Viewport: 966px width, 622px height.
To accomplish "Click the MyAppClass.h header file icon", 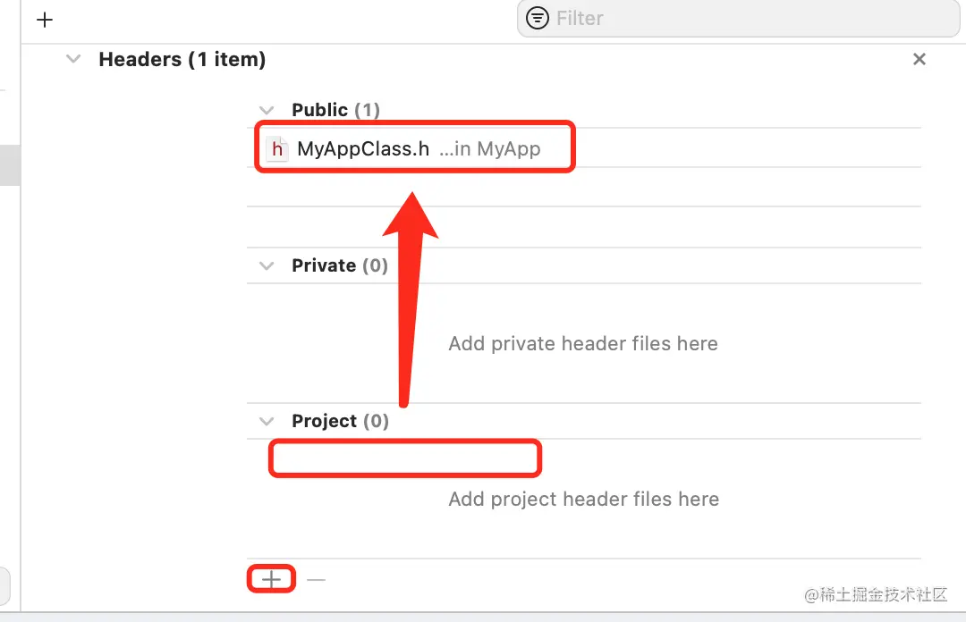I will coord(278,148).
